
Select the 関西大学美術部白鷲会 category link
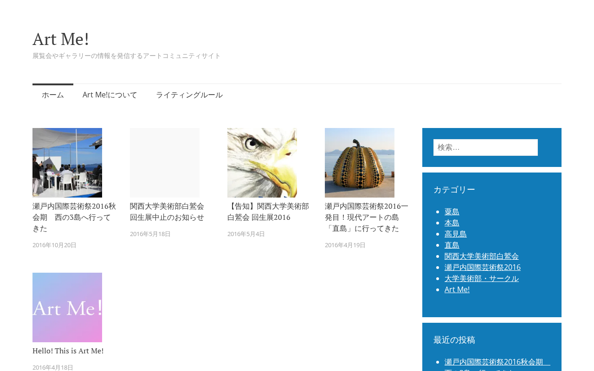(x=482, y=256)
